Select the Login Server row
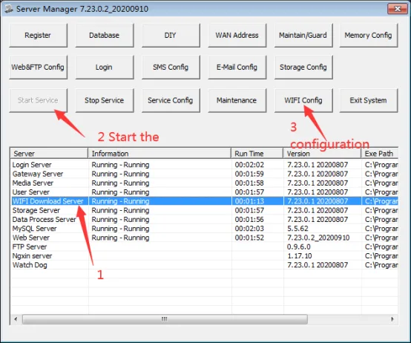Viewport: 411px width, 343px height. click(204, 165)
